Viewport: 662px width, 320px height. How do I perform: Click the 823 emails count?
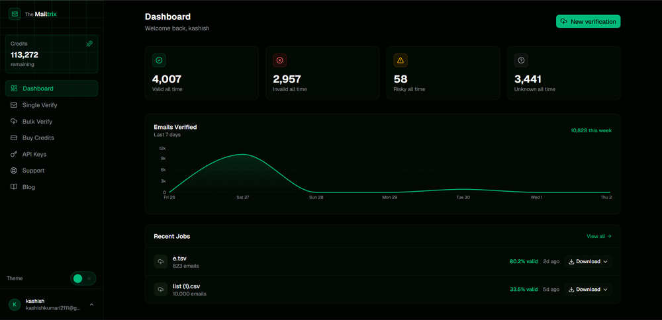(186, 266)
